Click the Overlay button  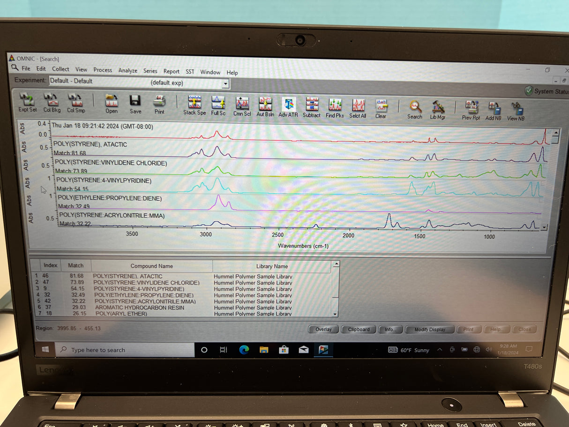[323, 330]
